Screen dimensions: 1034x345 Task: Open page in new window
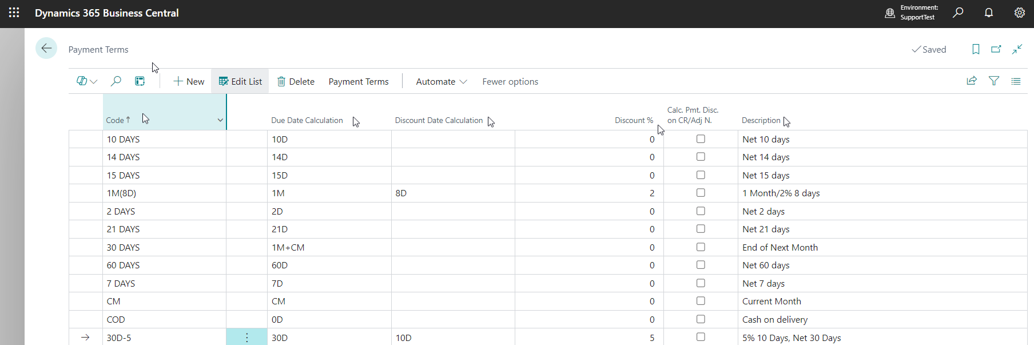point(996,49)
